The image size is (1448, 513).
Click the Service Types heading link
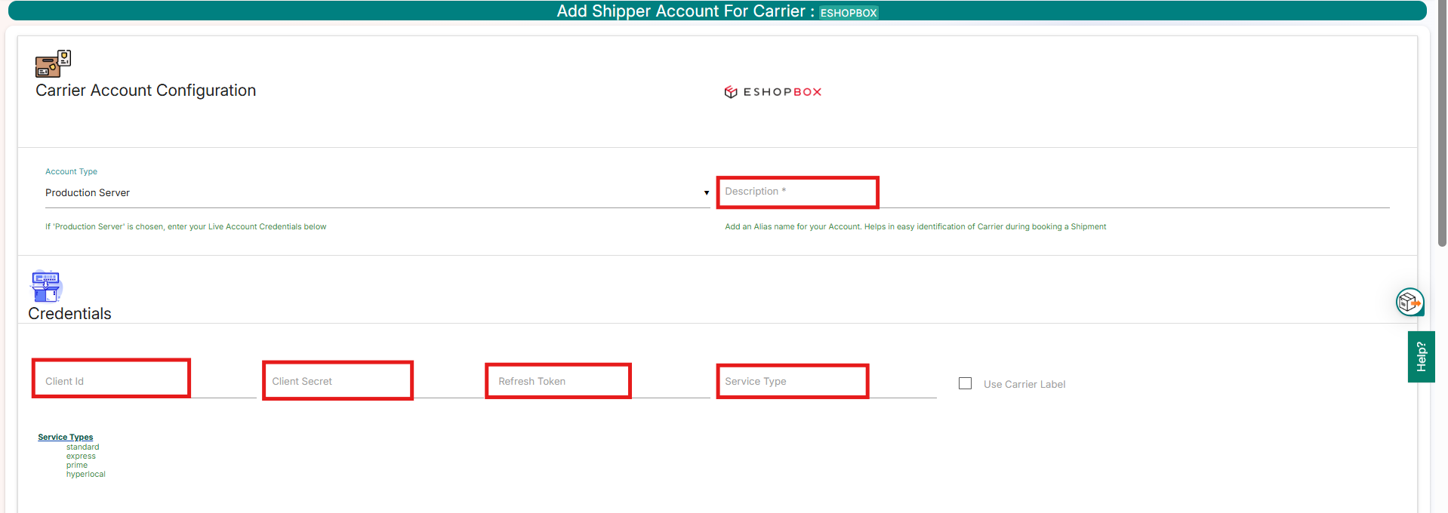(x=66, y=437)
